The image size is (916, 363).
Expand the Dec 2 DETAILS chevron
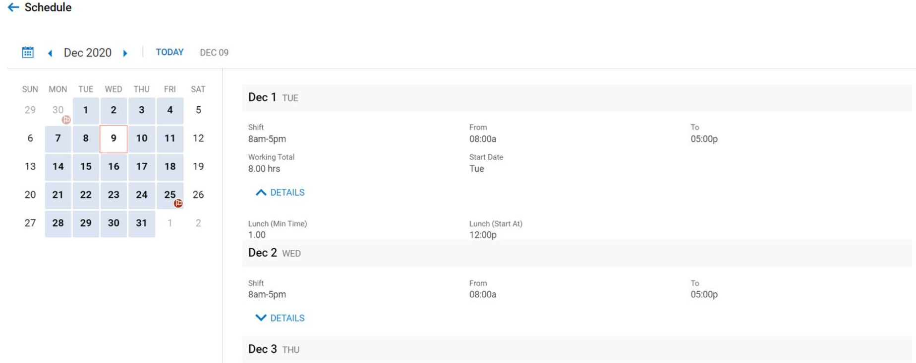pyautogui.click(x=261, y=318)
